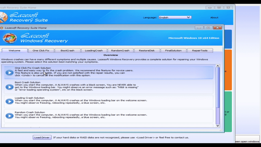Click the small title bar icon of Windows Recovery window
The width and height of the screenshot is (261, 147).
point(2,28)
